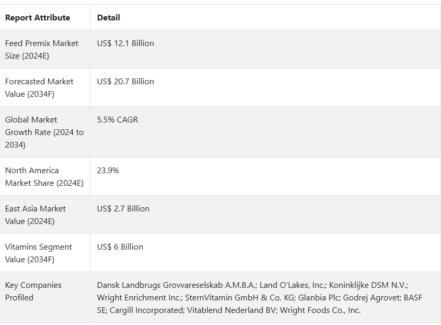Image resolution: width=441 pixels, height=325 pixels.
Task: Select the Global Market Growth Rate label
Action: coord(44,132)
